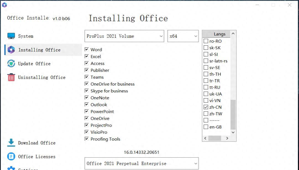299x170 pixels.
Task: Disable the zh-CN language checkbox
Action: click(206, 107)
